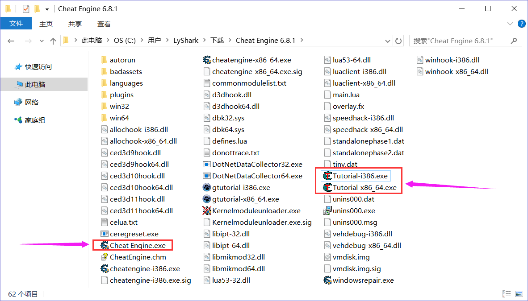Click the windowsrepair.exe icon
The height and width of the screenshot is (301, 528).
(327, 280)
